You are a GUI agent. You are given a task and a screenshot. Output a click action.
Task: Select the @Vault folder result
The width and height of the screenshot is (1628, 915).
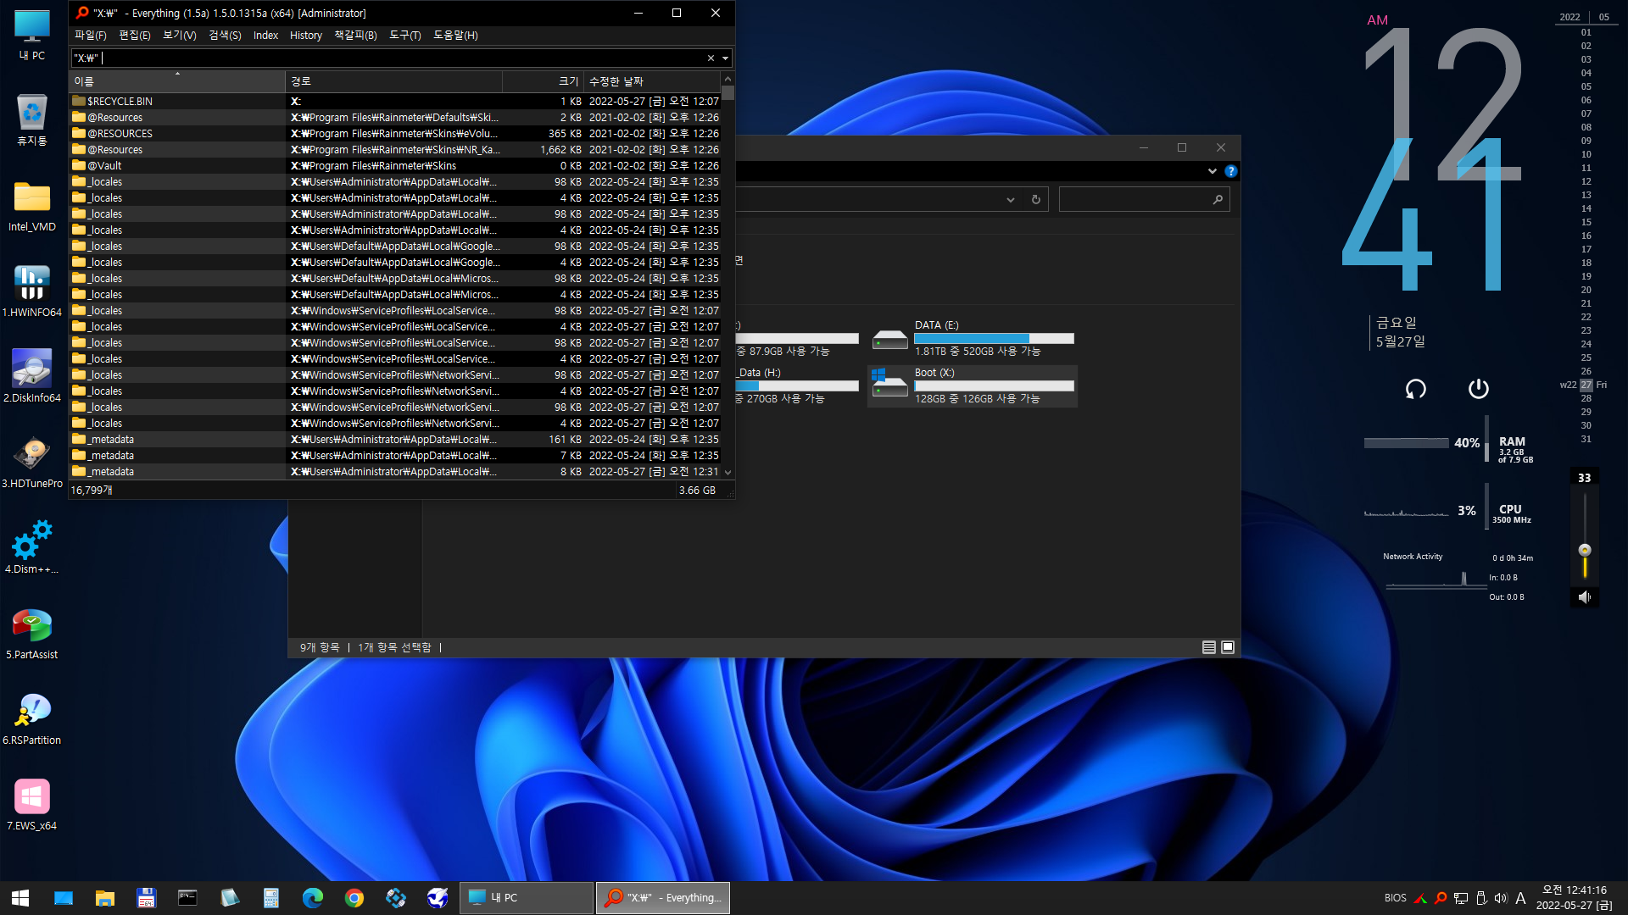395,166
